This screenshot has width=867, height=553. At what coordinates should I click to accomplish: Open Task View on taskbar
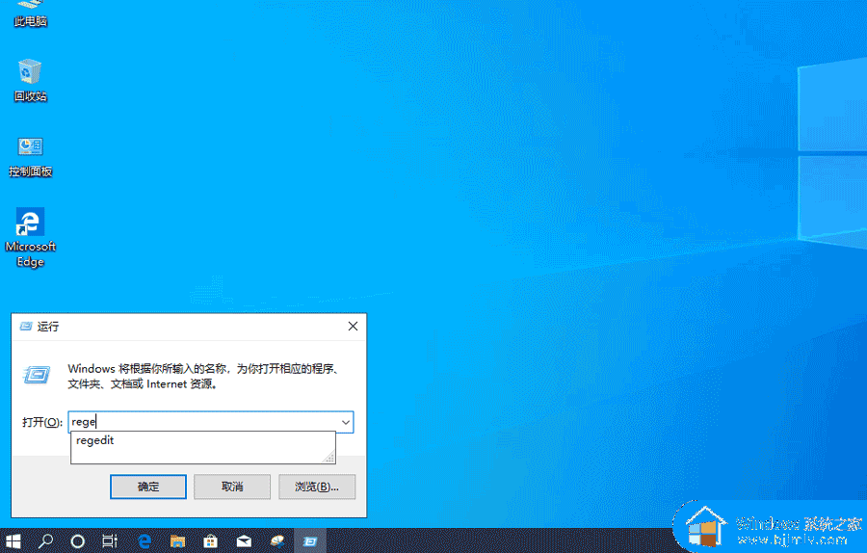(110, 540)
